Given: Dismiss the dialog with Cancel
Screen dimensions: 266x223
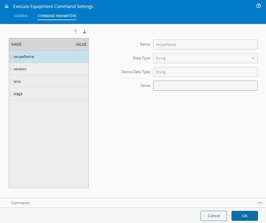Looking at the screenshot, I should pos(214,216).
